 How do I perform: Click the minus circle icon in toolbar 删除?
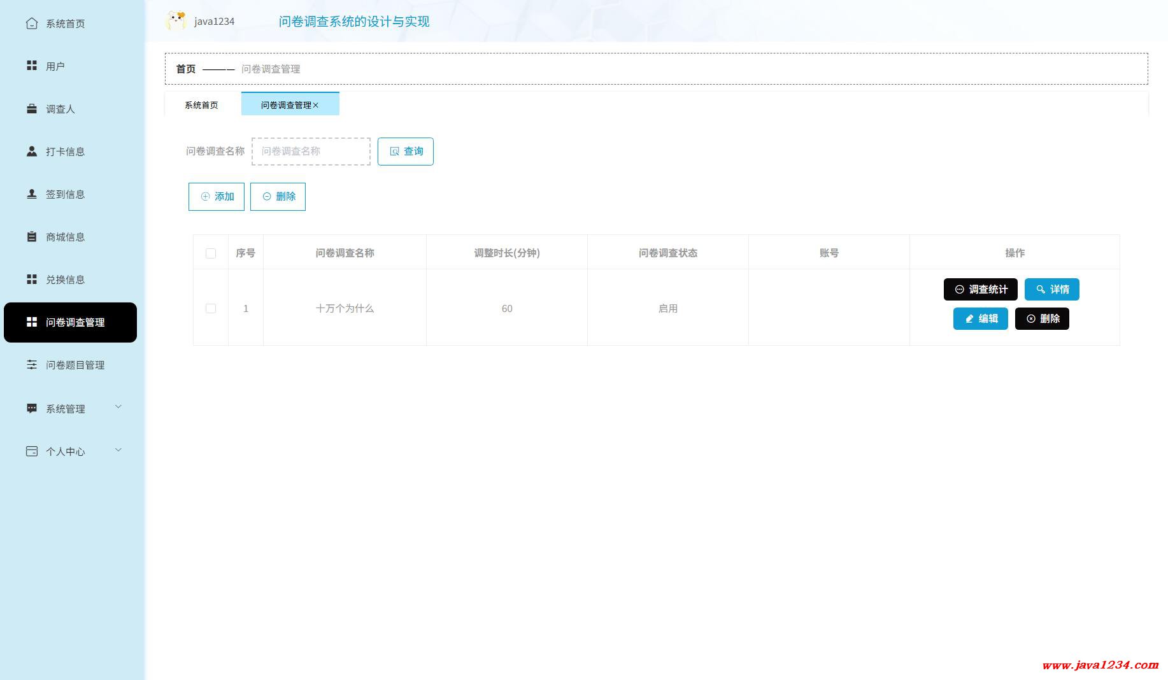coord(267,197)
